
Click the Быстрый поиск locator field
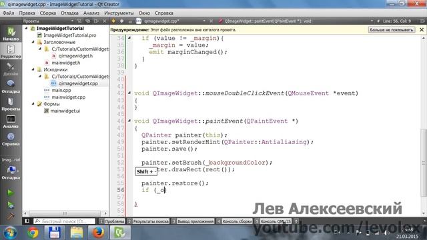pyautogui.click(x=64, y=221)
